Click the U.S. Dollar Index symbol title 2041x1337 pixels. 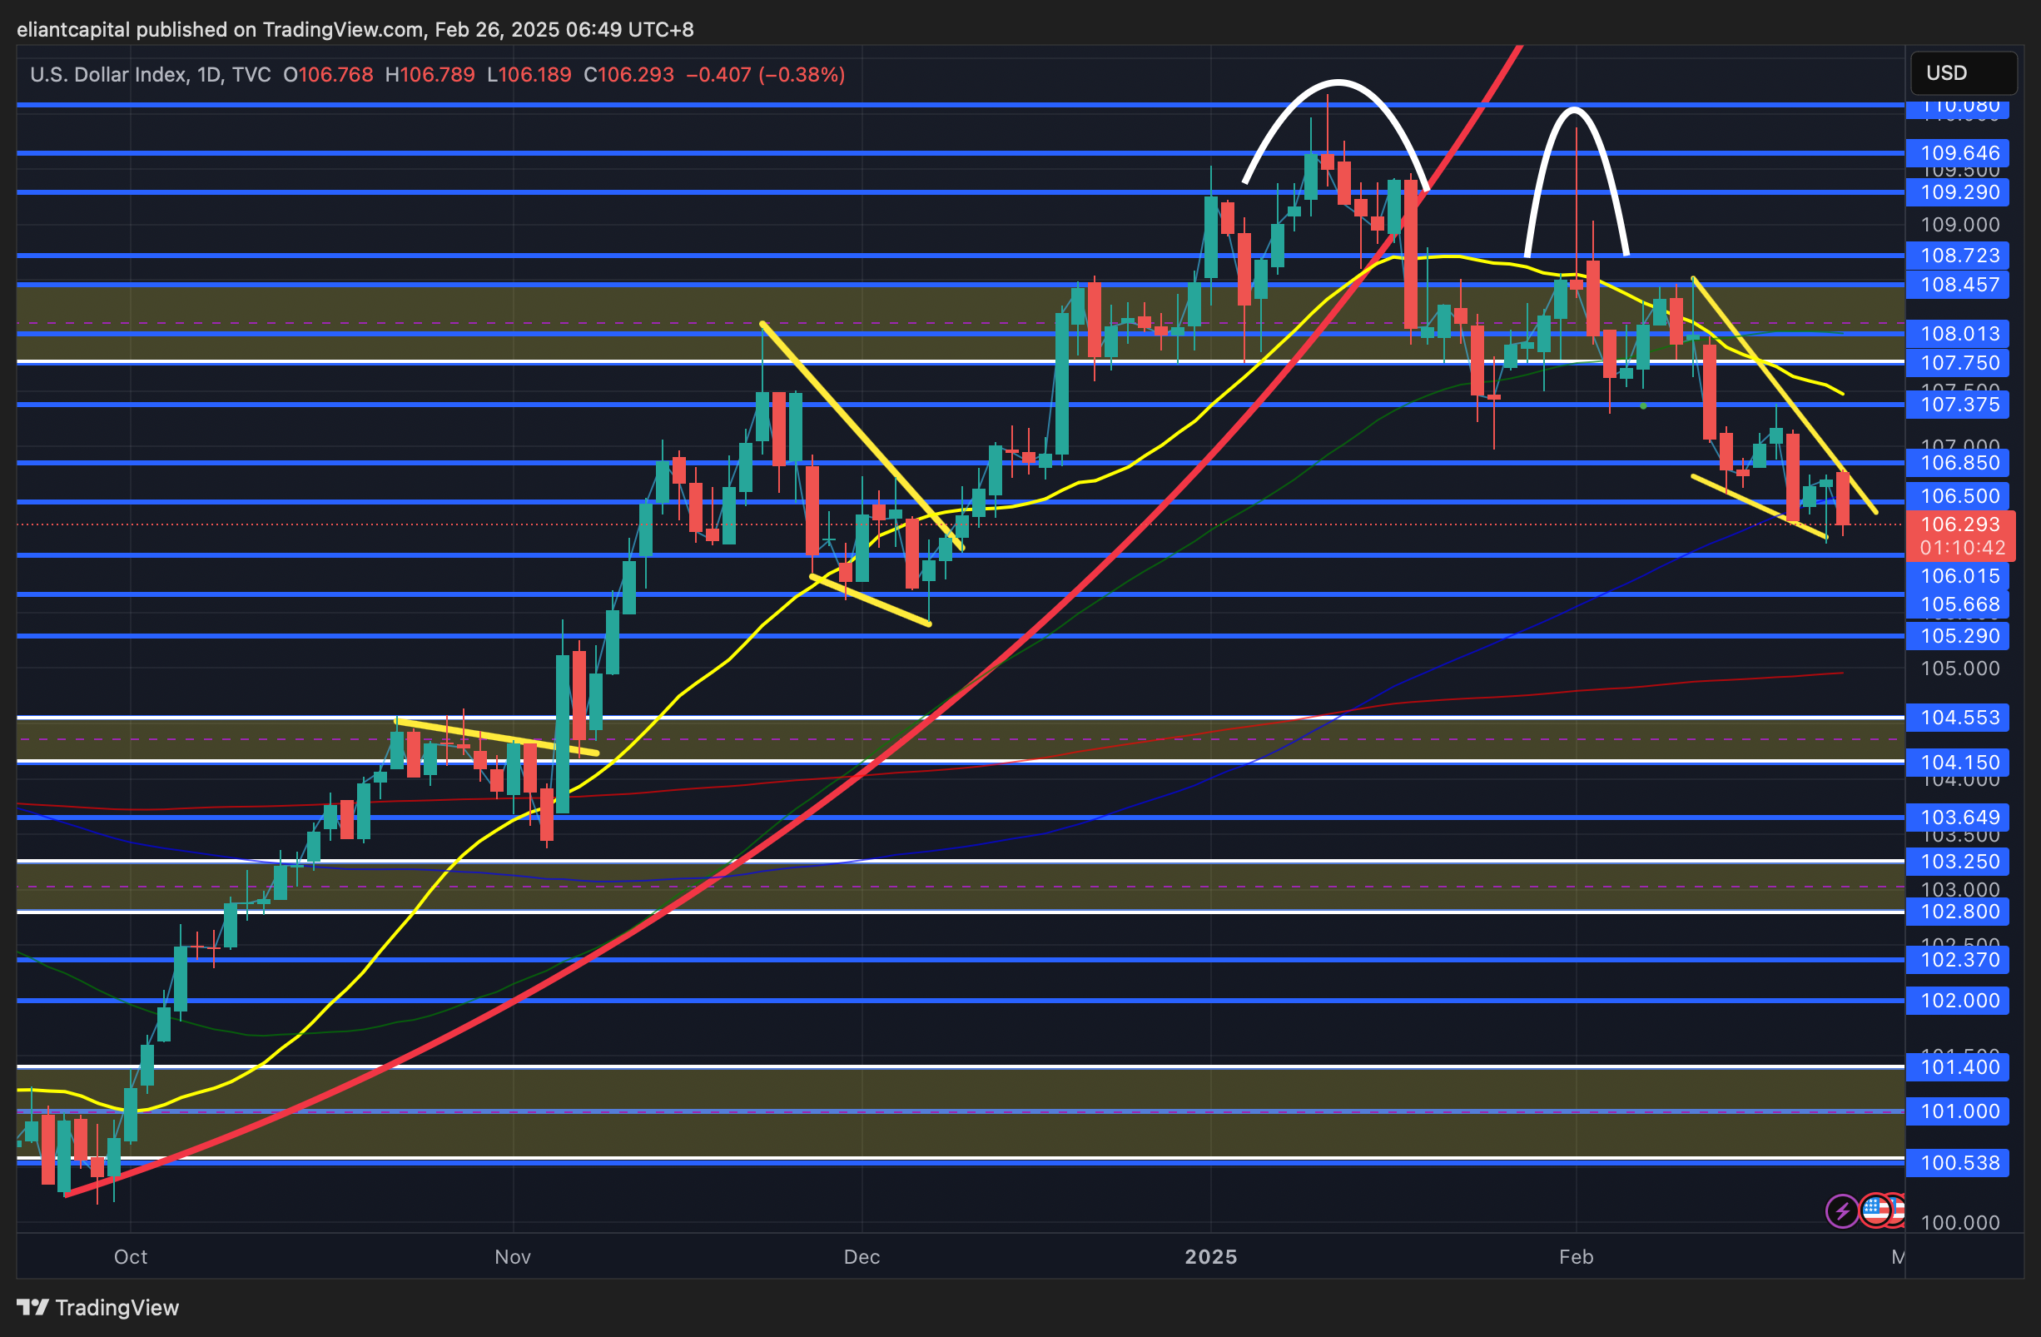point(108,75)
